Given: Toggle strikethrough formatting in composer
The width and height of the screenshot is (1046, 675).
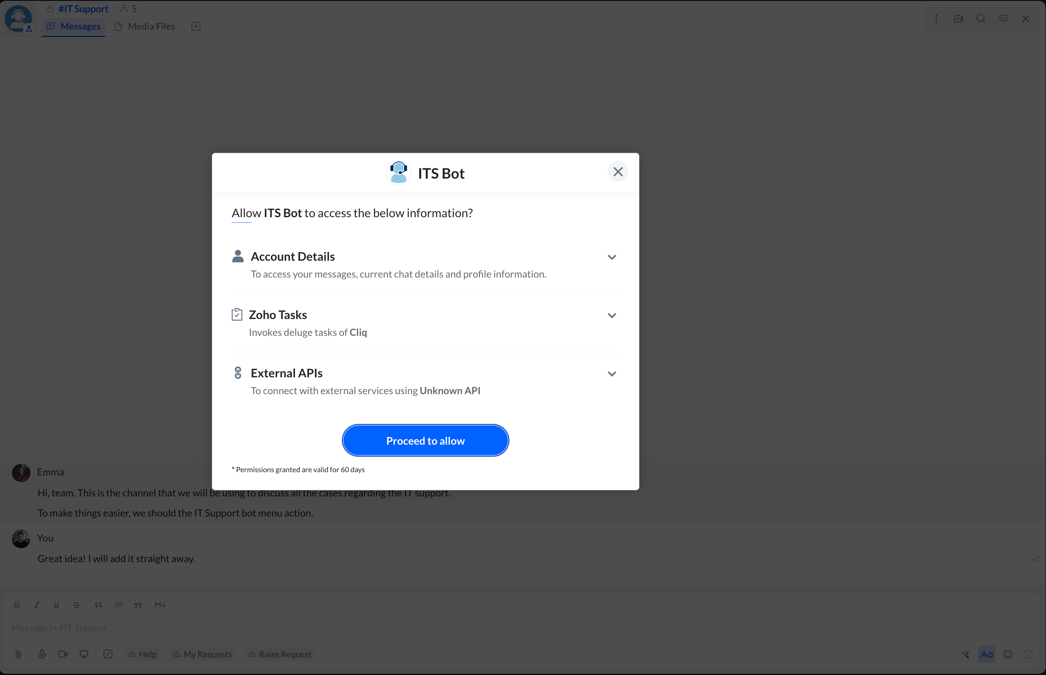Looking at the screenshot, I should pyautogui.click(x=76, y=605).
